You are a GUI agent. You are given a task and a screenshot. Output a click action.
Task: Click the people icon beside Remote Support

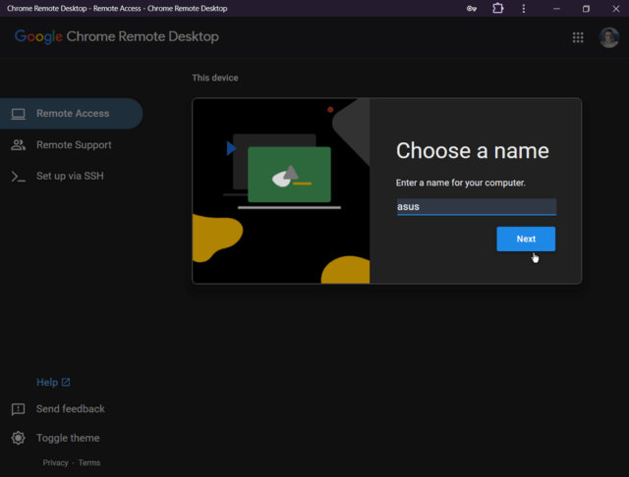pyautogui.click(x=18, y=145)
